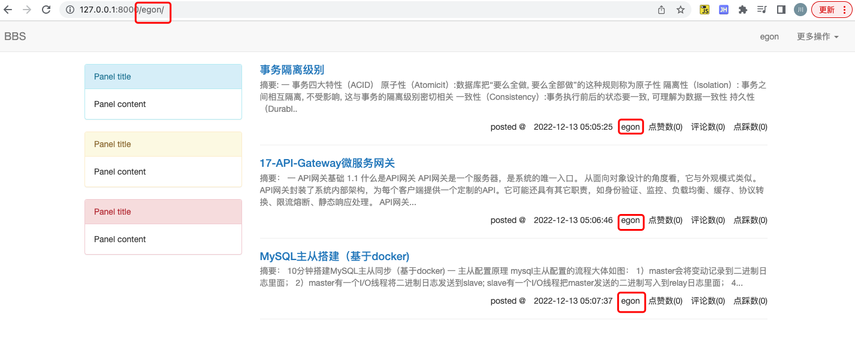The height and width of the screenshot is (342, 855).
Task: Click egon in the navbar
Action: pyautogui.click(x=769, y=36)
